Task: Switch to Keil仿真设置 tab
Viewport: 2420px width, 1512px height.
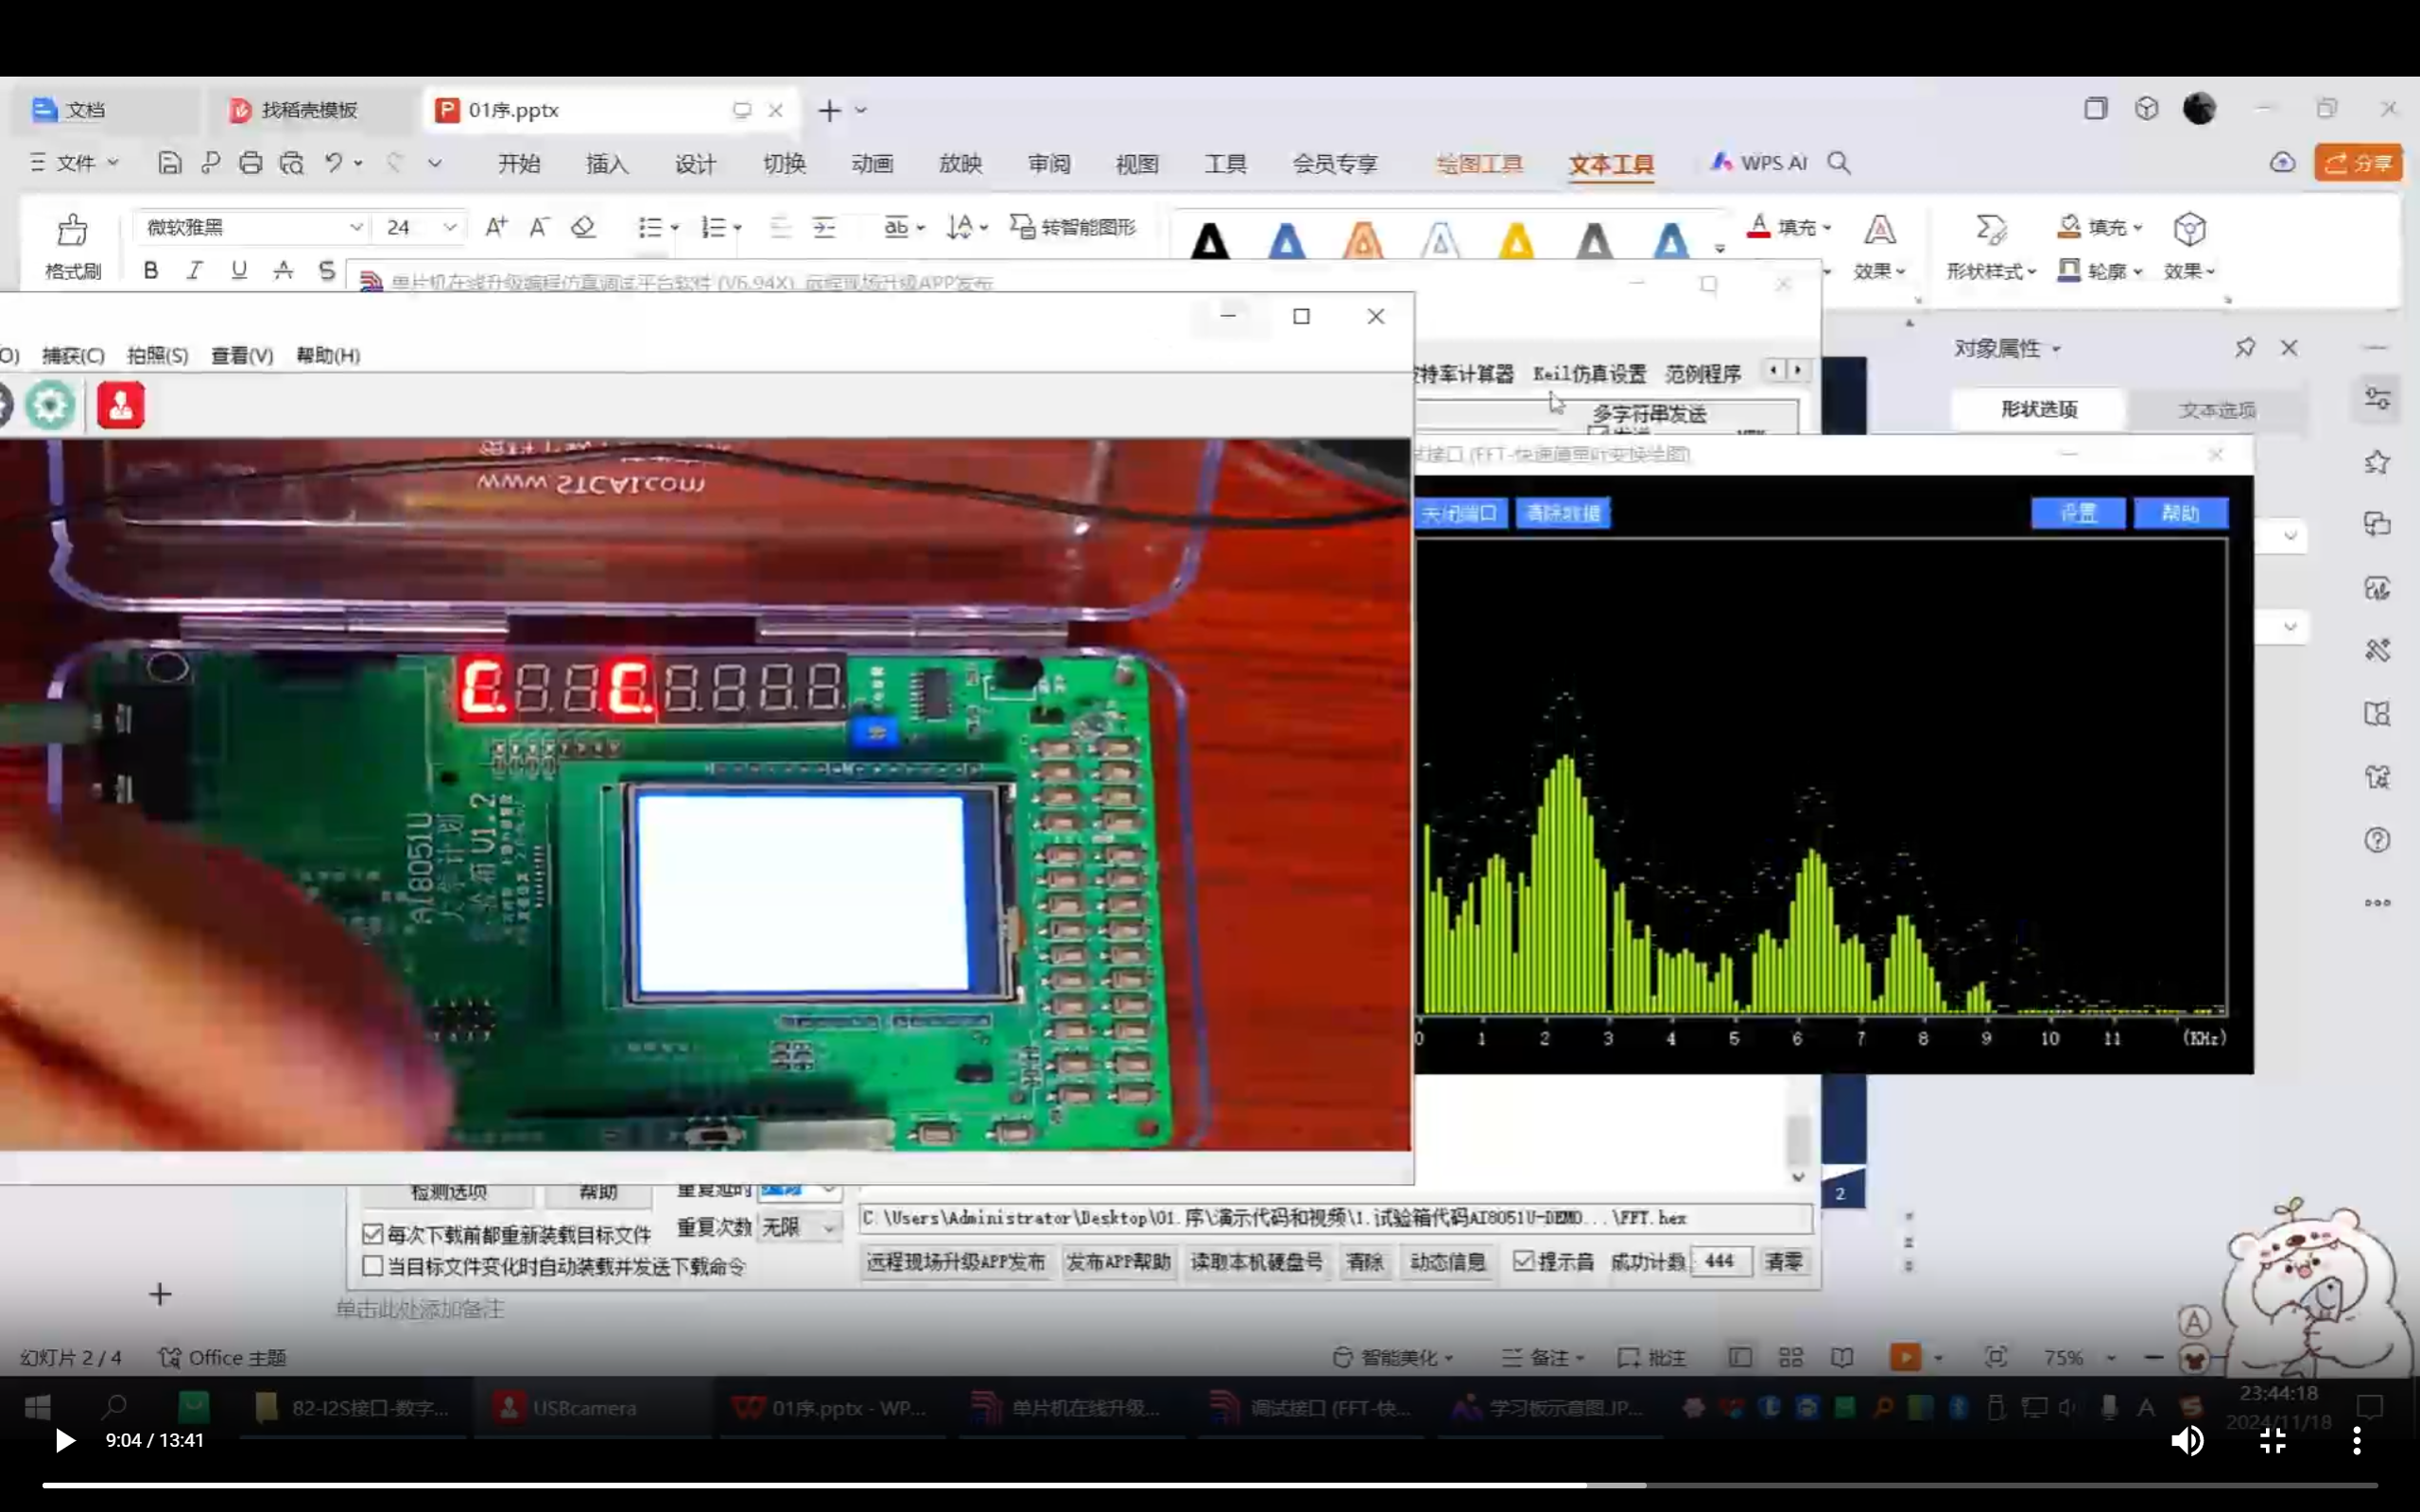Action: [1588, 374]
